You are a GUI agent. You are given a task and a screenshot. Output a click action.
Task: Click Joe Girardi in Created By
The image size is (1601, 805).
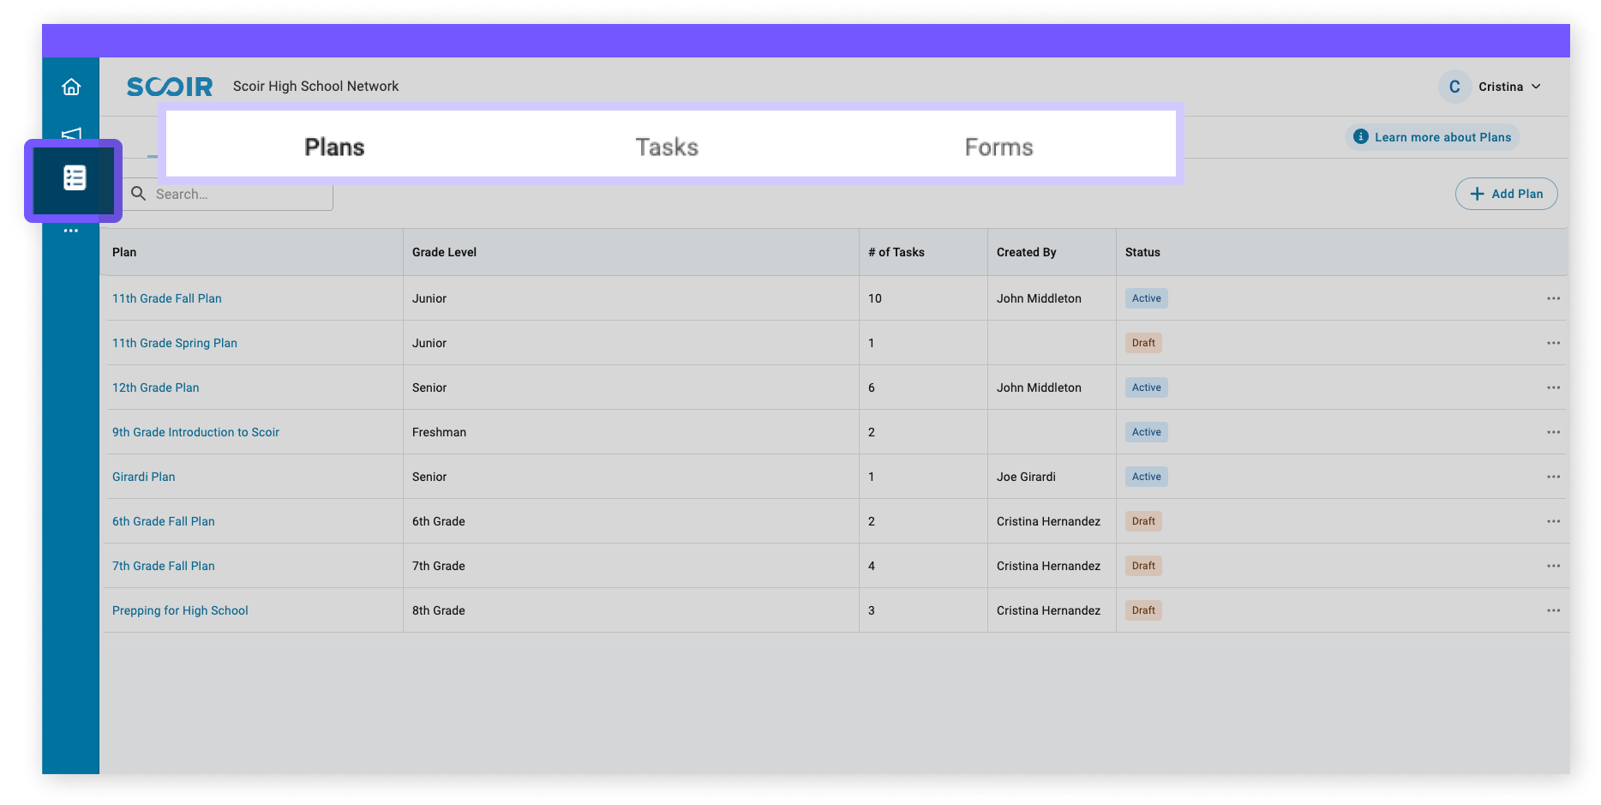(1026, 477)
